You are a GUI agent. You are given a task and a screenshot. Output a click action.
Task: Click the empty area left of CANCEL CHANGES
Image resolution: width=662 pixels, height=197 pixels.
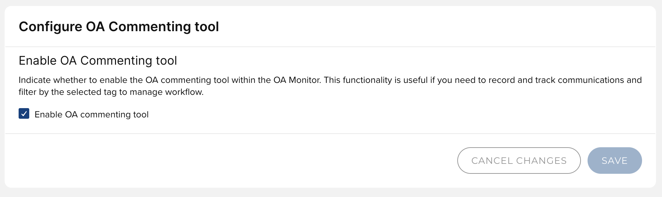point(233,161)
